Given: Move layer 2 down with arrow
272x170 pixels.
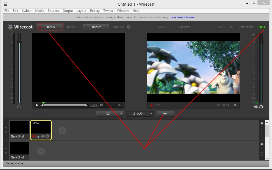Looking at the screenshot, I should point(6,153).
